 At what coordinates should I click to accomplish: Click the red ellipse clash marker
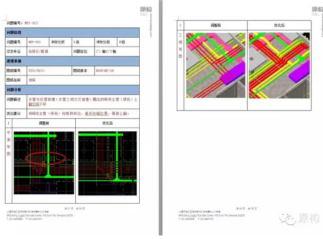click(46, 158)
